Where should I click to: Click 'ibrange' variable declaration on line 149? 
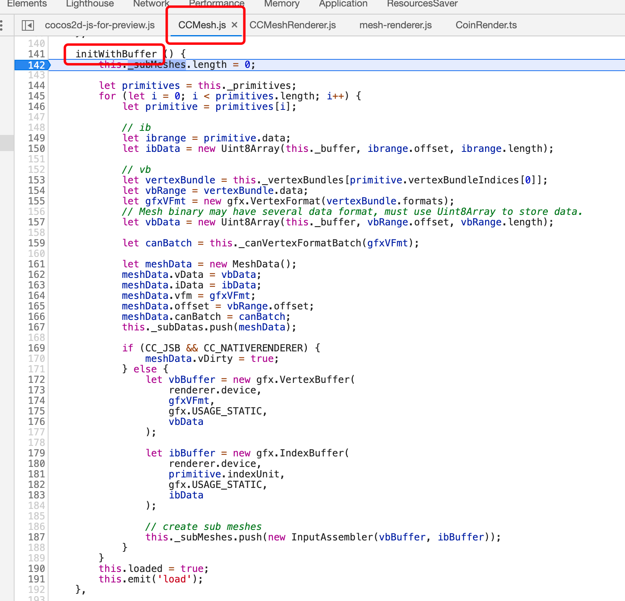point(166,138)
